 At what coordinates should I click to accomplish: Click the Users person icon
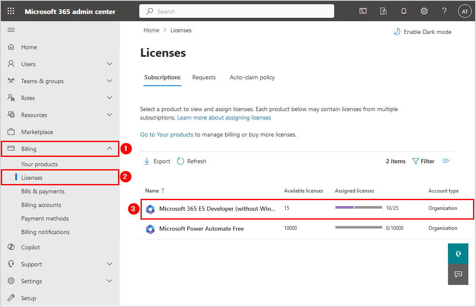[11, 64]
